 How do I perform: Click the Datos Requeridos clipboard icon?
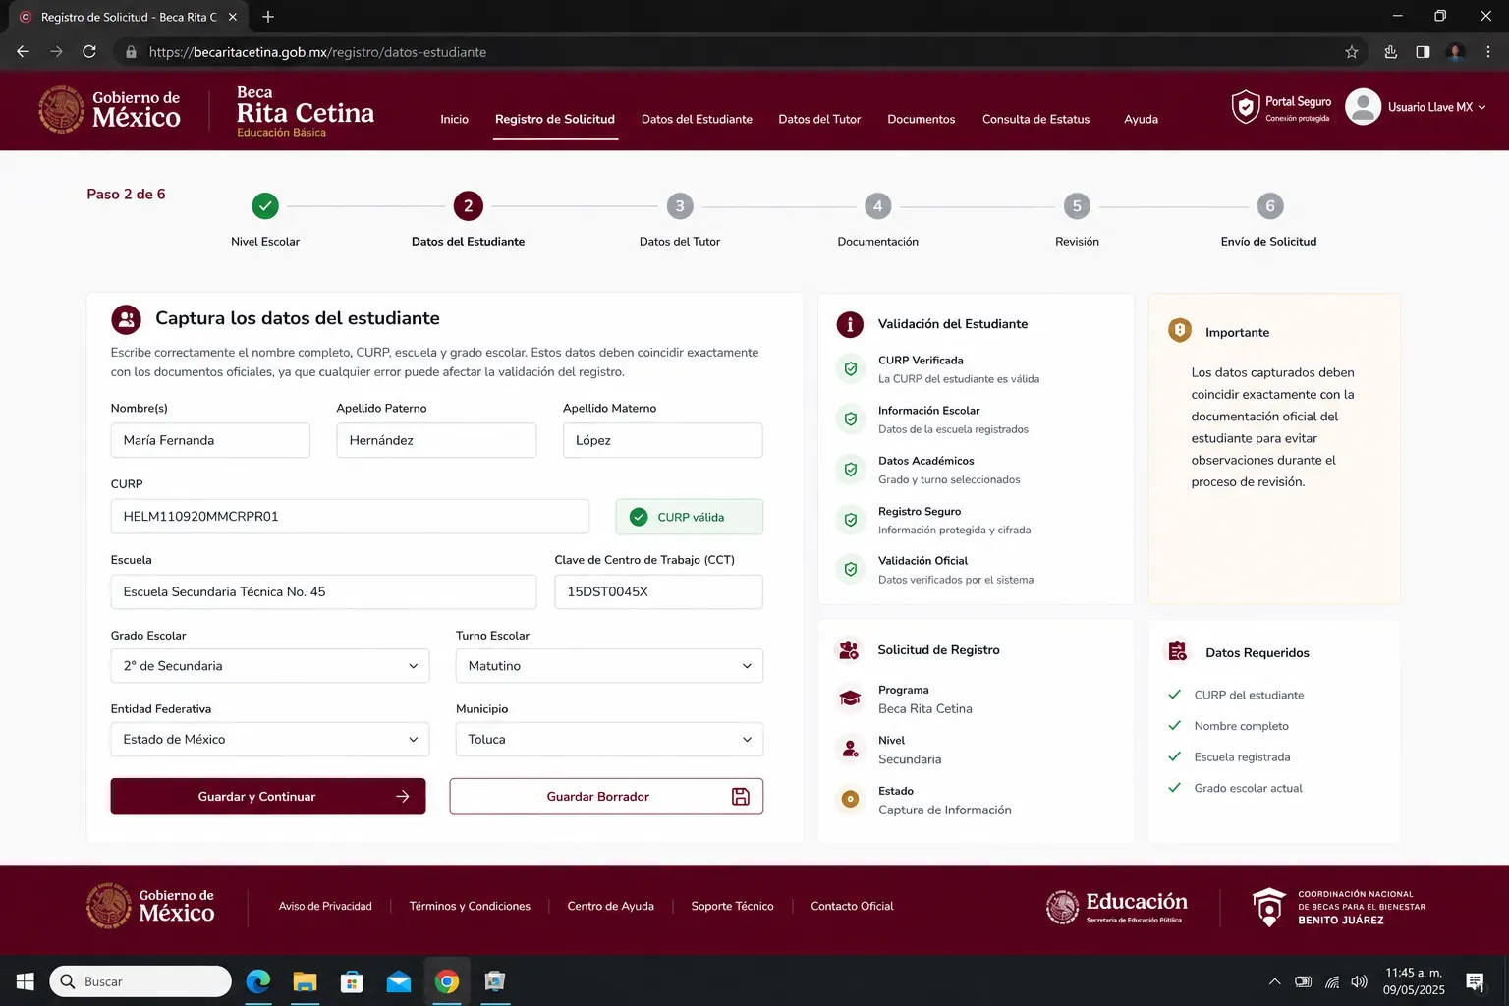pos(1177,650)
